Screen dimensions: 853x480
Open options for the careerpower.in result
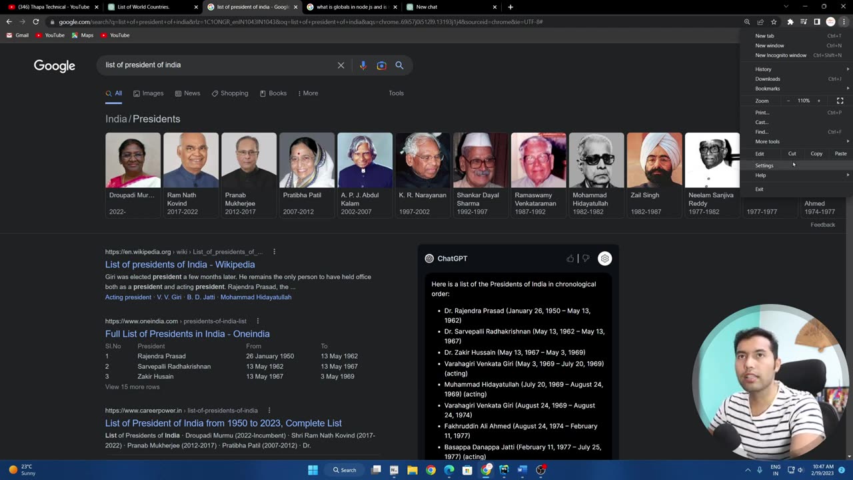tap(269, 411)
